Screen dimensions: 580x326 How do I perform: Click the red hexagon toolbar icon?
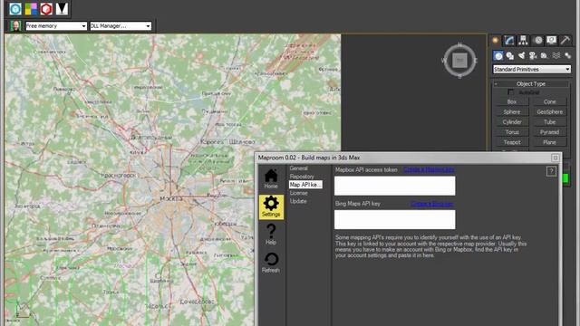click(x=46, y=8)
